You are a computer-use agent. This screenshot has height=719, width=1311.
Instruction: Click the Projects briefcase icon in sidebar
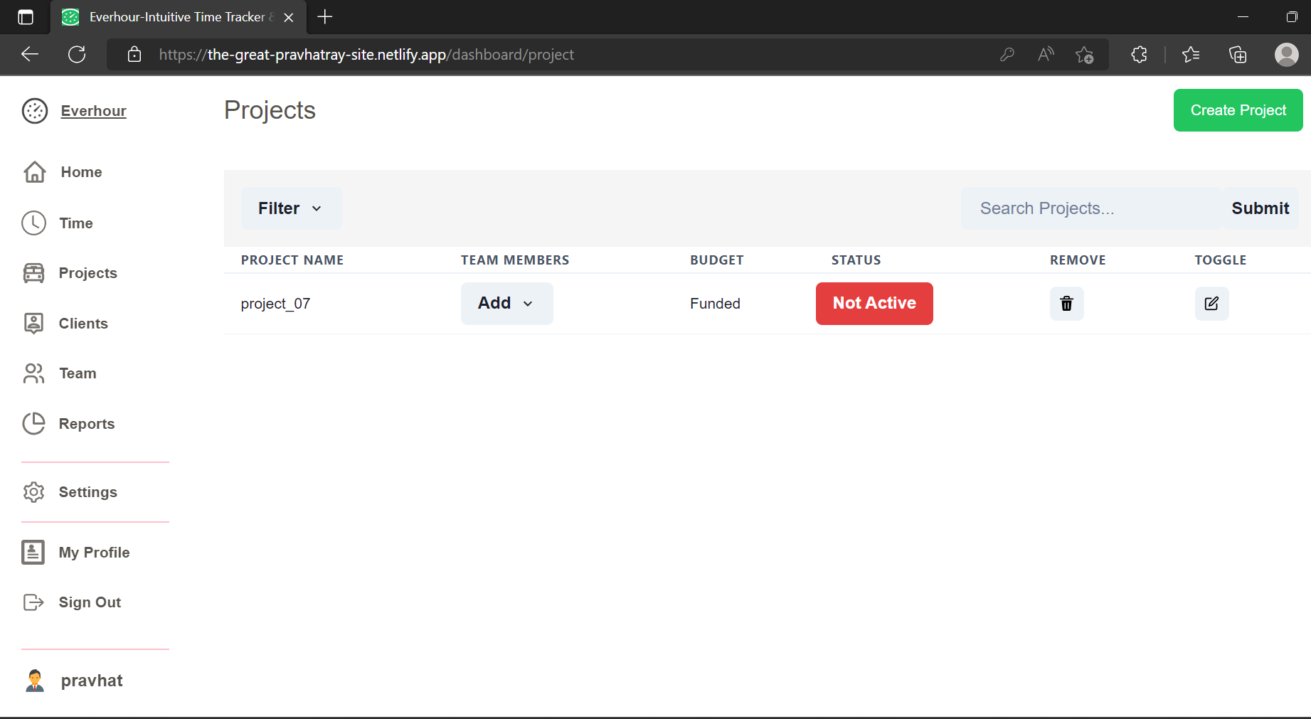[33, 273]
